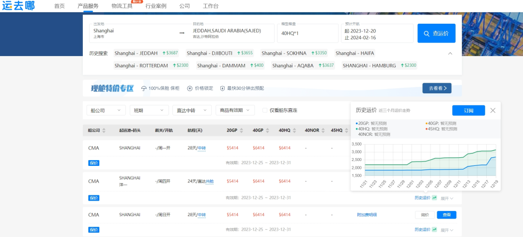Open 行业案例 navigation item
Viewport: 523px width, 237px height.
(156, 6)
